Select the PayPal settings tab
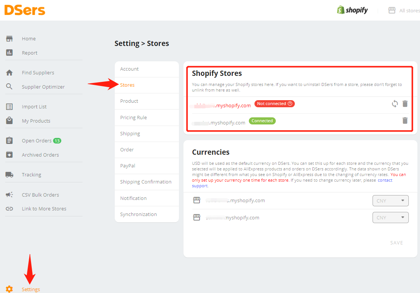 147,166
